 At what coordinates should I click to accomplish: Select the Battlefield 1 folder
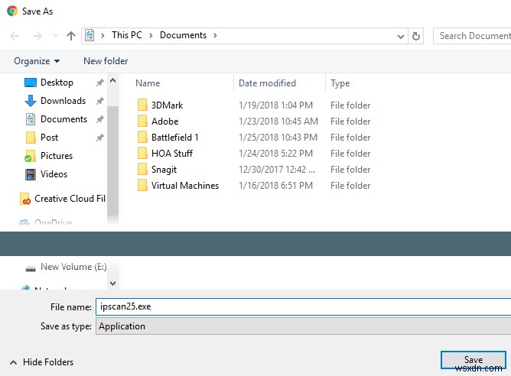coord(174,138)
